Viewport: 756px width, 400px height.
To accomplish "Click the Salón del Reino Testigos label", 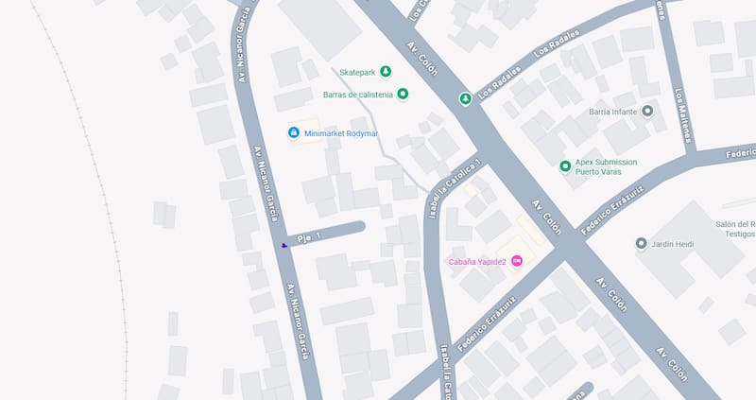I will (x=736, y=229).
